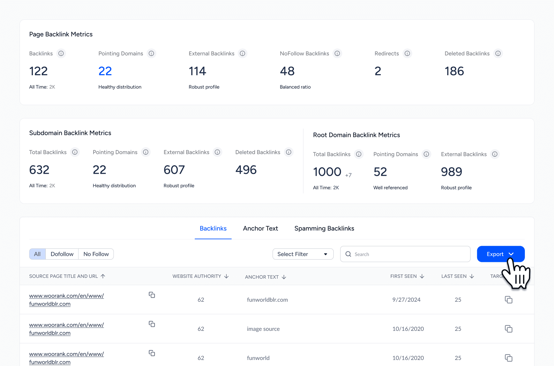Screen dimensions: 554x366
Task: Select the All backlinks filter
Action: tap(37, 254)
